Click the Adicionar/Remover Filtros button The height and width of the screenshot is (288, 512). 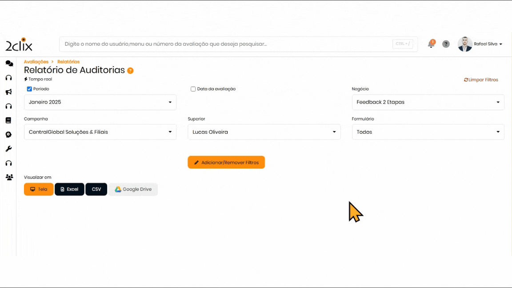pos(226,163)
